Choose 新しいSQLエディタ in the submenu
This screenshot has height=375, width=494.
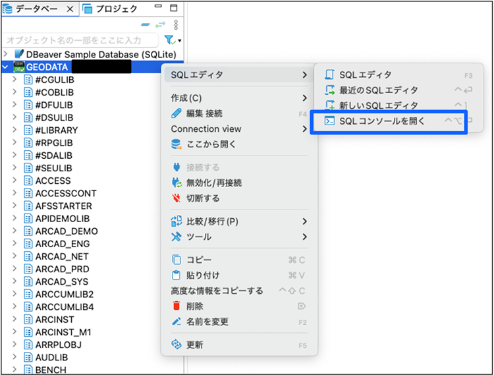pos(378,105)
